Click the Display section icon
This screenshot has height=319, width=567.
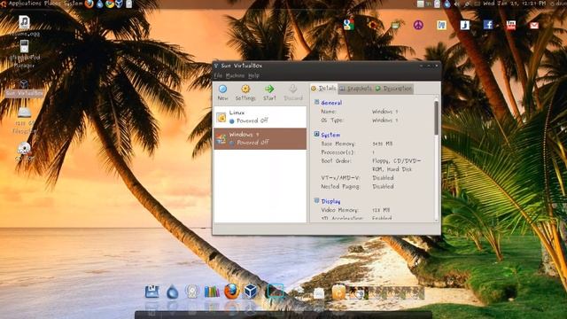[316, 201]
